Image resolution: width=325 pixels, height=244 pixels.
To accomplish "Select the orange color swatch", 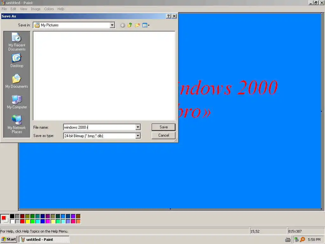I will click(x=78, y=221).
